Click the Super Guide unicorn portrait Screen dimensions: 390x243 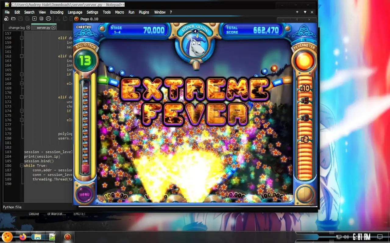[x=195, y=45]
